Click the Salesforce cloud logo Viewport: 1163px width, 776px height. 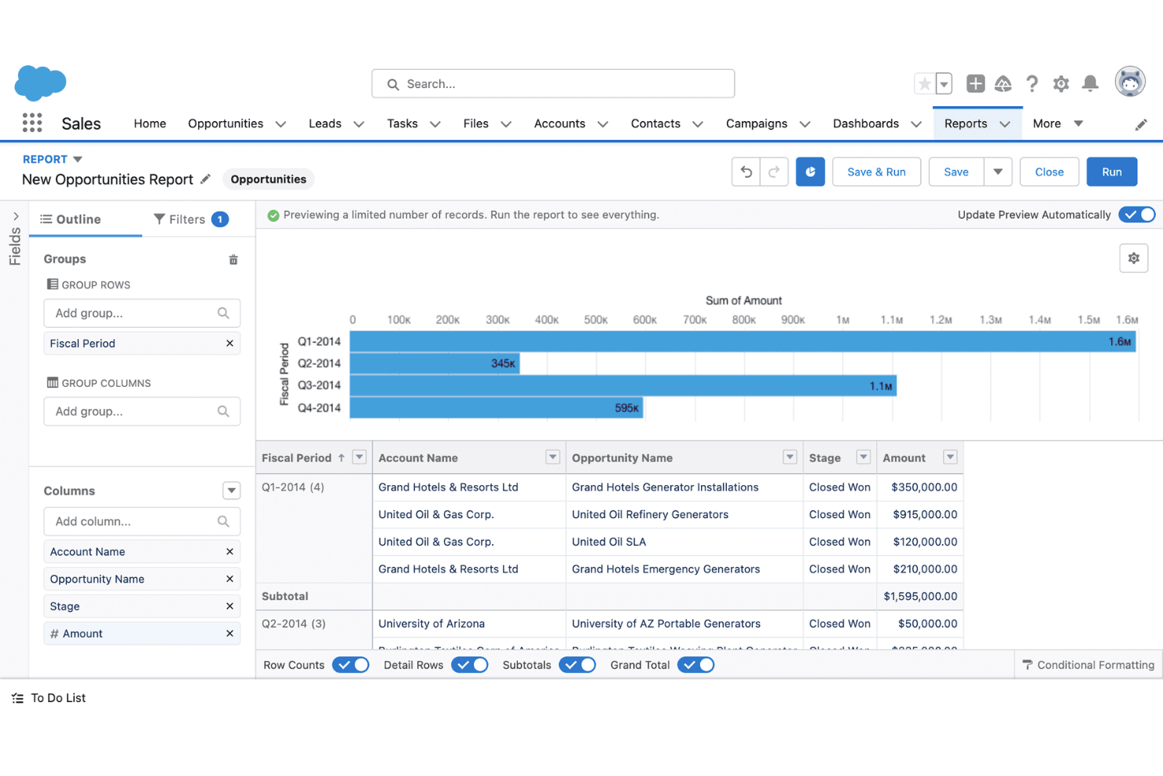(x=40, y=83)
